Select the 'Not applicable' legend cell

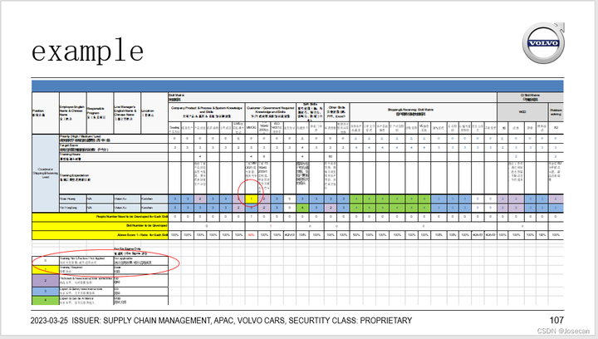click(140, 261)
